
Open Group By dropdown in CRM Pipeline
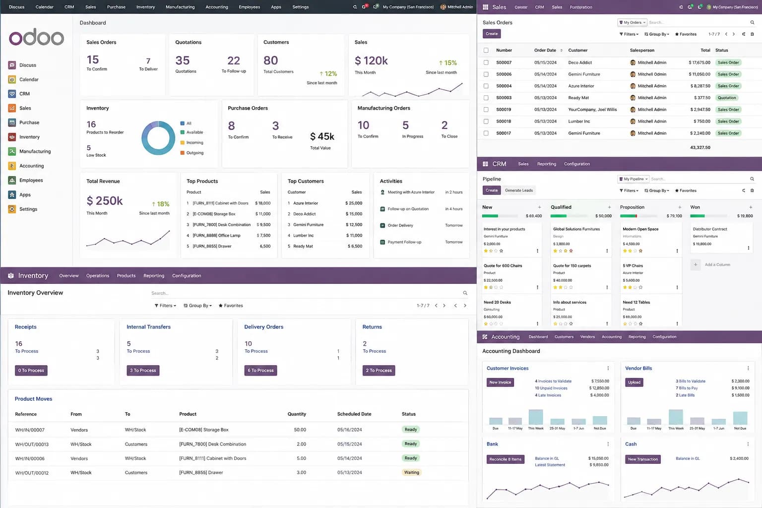point(657,190)
